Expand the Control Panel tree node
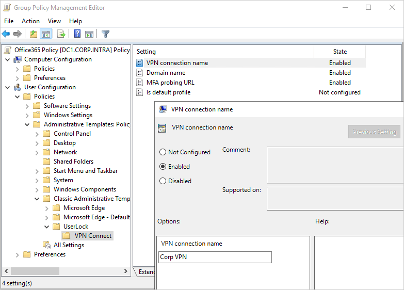The width and height of the screenshot is (404, 290). 37,134
